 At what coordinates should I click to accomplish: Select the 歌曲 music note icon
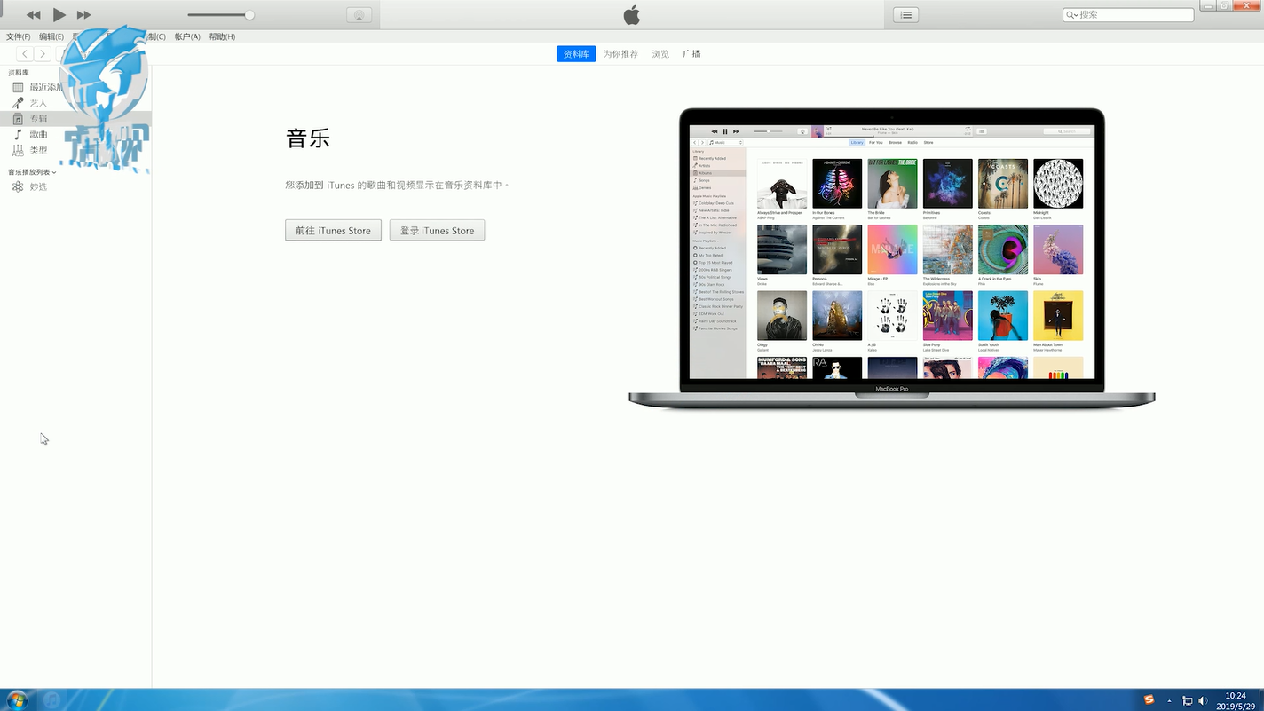pos(18,135)
